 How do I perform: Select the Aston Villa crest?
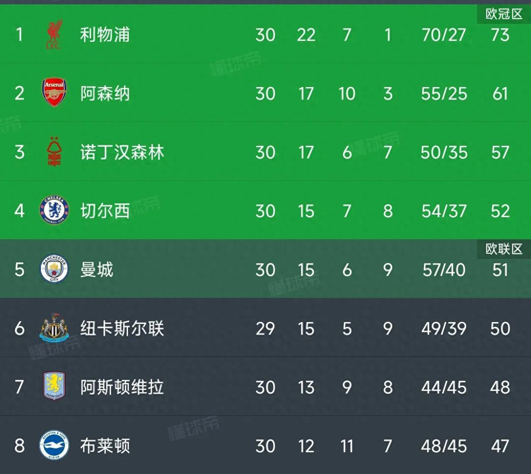coord(54,387)
